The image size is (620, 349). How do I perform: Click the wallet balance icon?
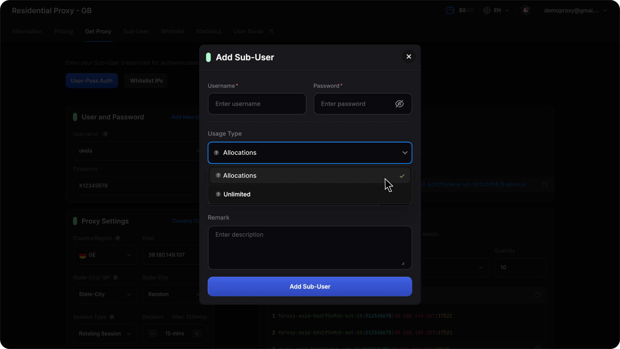pos(450,10)
